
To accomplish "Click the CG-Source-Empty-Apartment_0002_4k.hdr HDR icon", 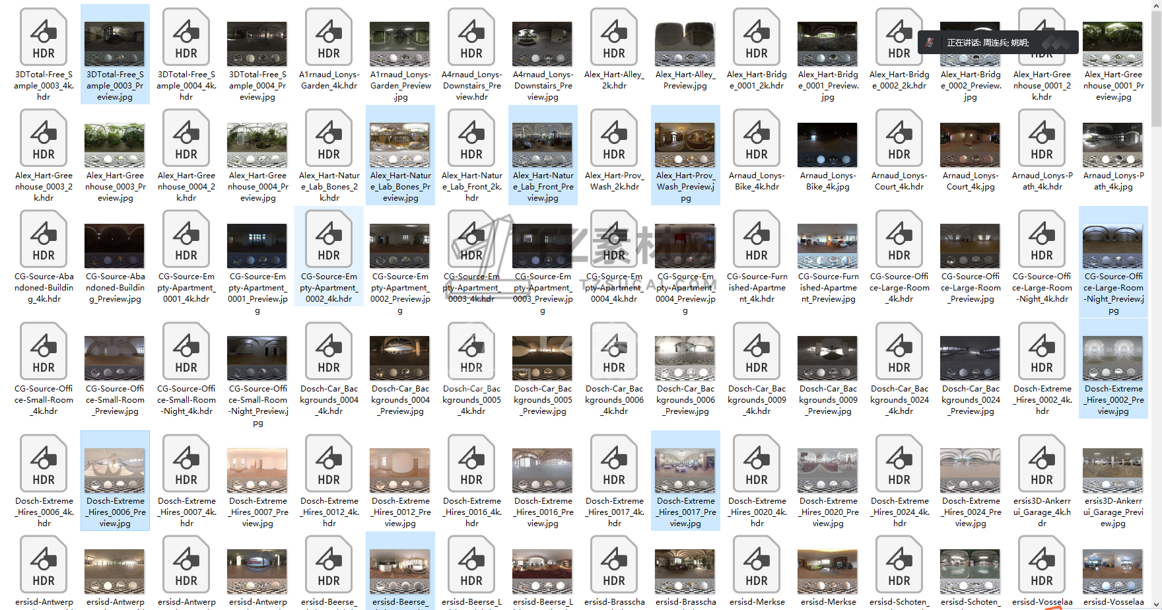I will click(329, 239).
